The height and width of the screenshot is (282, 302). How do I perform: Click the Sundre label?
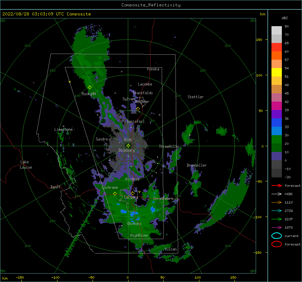(x=102, y=139)
